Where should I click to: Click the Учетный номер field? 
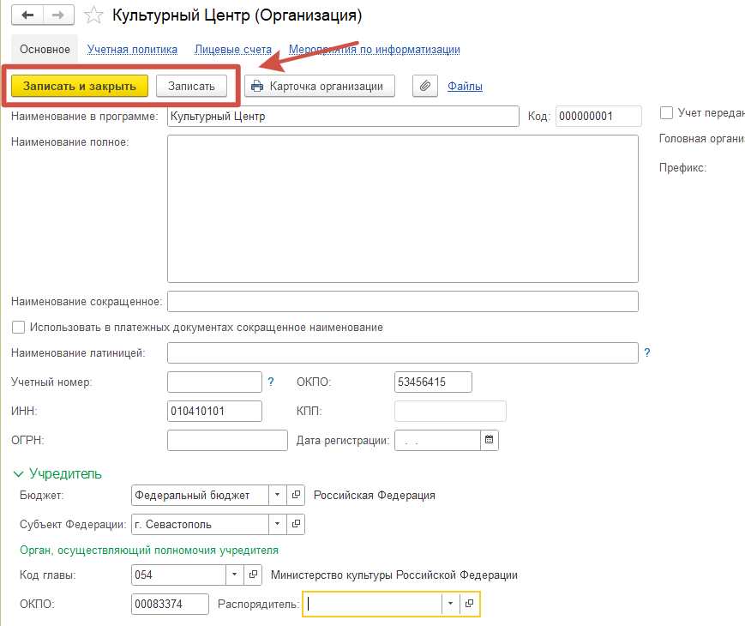coord(214,382)
